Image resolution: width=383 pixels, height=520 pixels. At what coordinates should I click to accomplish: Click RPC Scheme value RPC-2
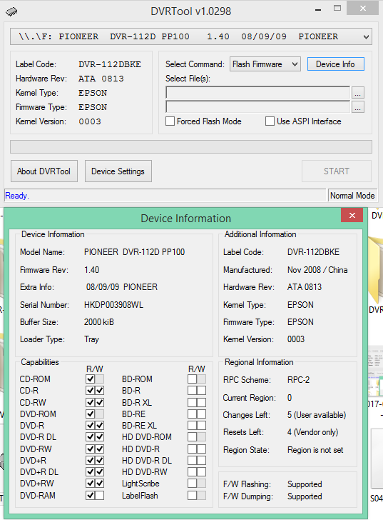point(299,380)
